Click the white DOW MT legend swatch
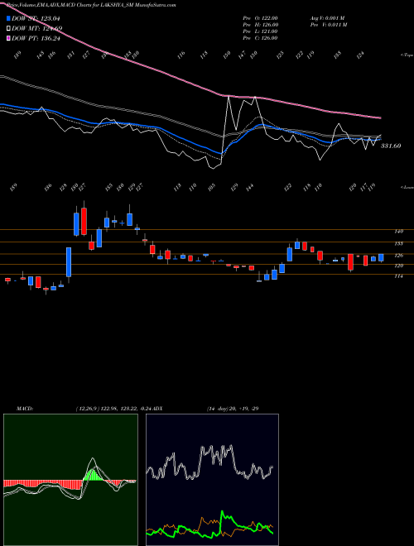Viewport: 414px width, 546px height. coord(8,28)
